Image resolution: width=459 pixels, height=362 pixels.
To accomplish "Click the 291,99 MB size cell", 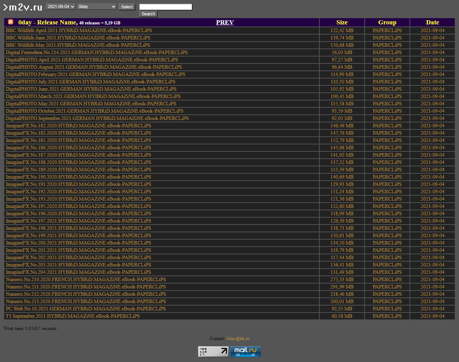I will tap(342, 287).
